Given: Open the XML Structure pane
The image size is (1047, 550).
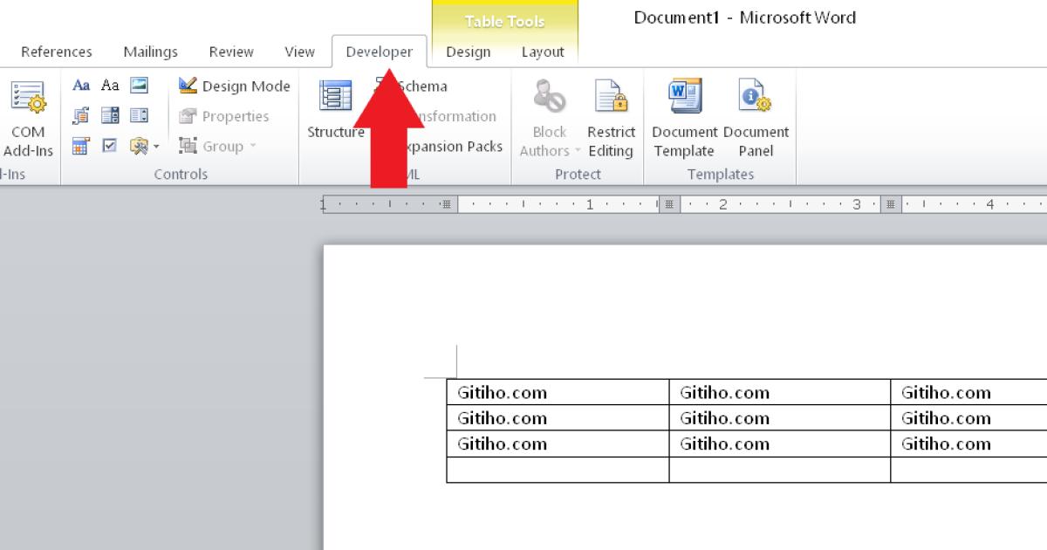Looking at the screenshot, I should click(336, 109).
